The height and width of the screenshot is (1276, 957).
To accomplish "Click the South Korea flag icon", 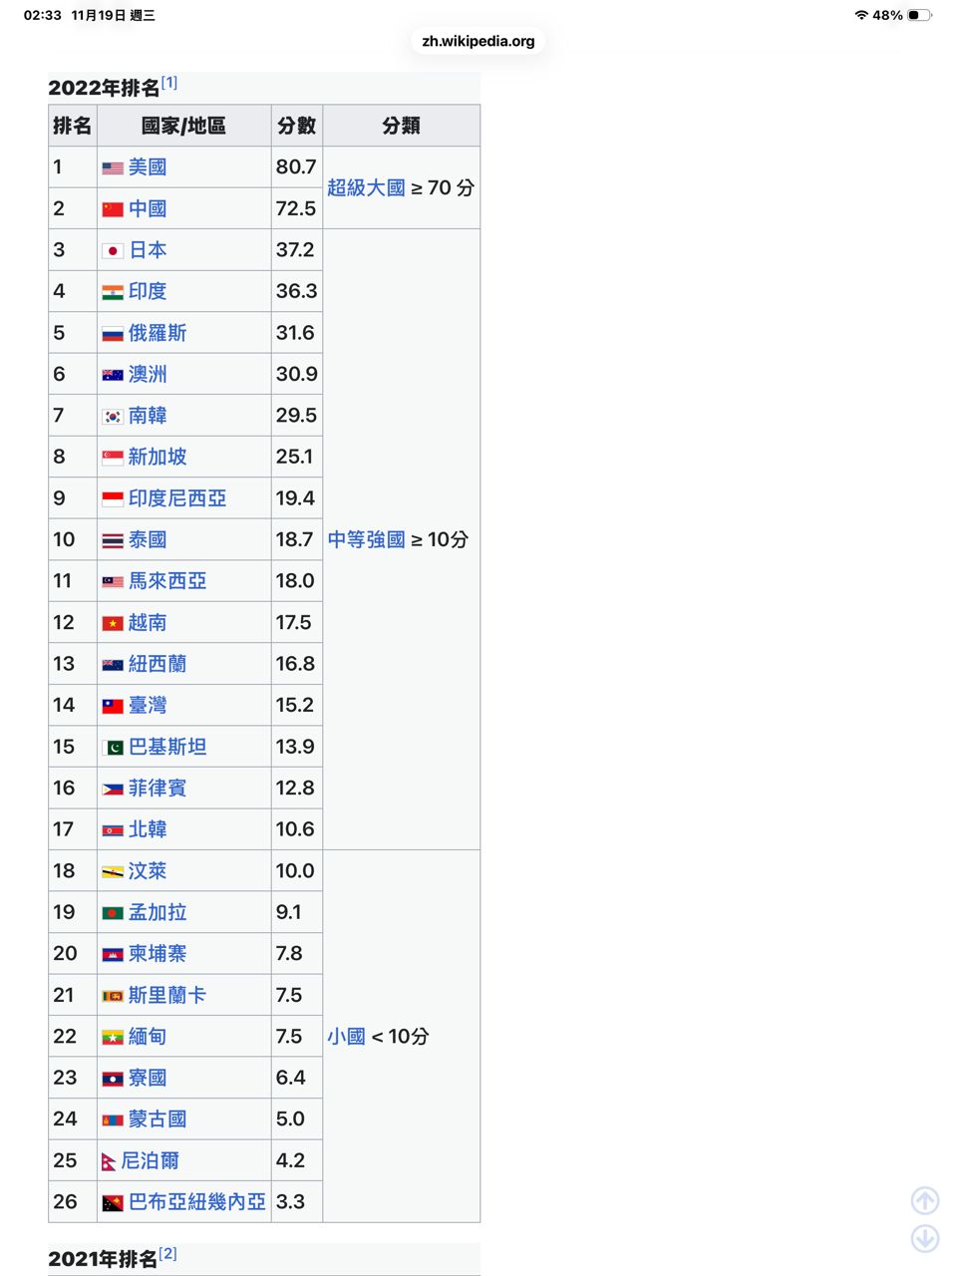I will coord(113,416).
